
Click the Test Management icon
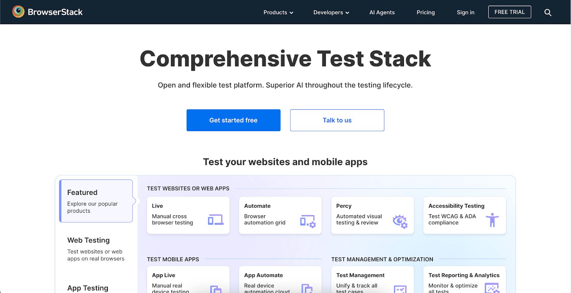coord(400,289)
